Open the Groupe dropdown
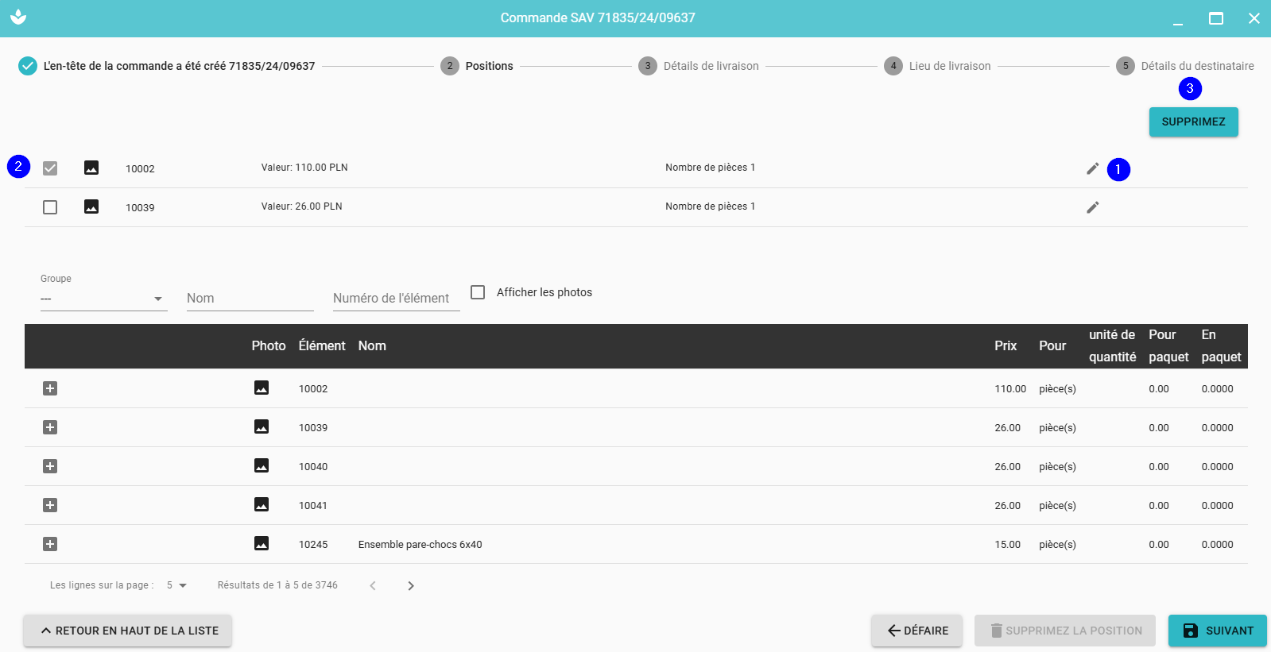 click(103, 299)
